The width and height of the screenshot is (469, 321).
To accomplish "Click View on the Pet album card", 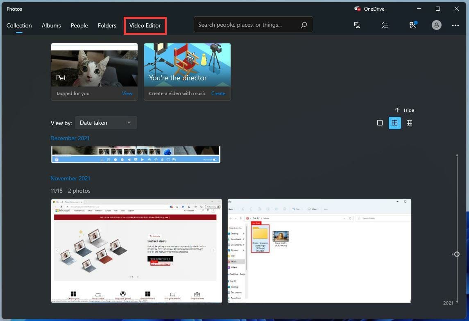I will 127,93.
